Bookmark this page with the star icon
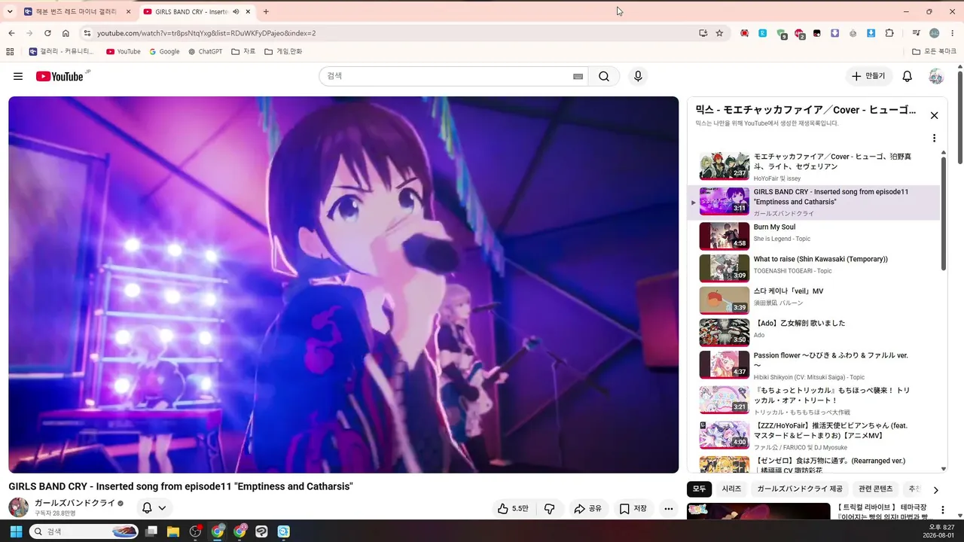 pos(719,33)
